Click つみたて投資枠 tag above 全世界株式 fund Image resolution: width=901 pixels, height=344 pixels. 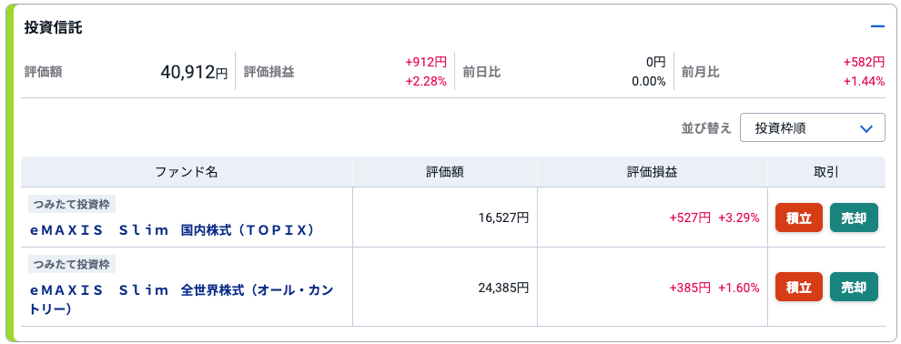pyautogui.click(x=72, y=264)
